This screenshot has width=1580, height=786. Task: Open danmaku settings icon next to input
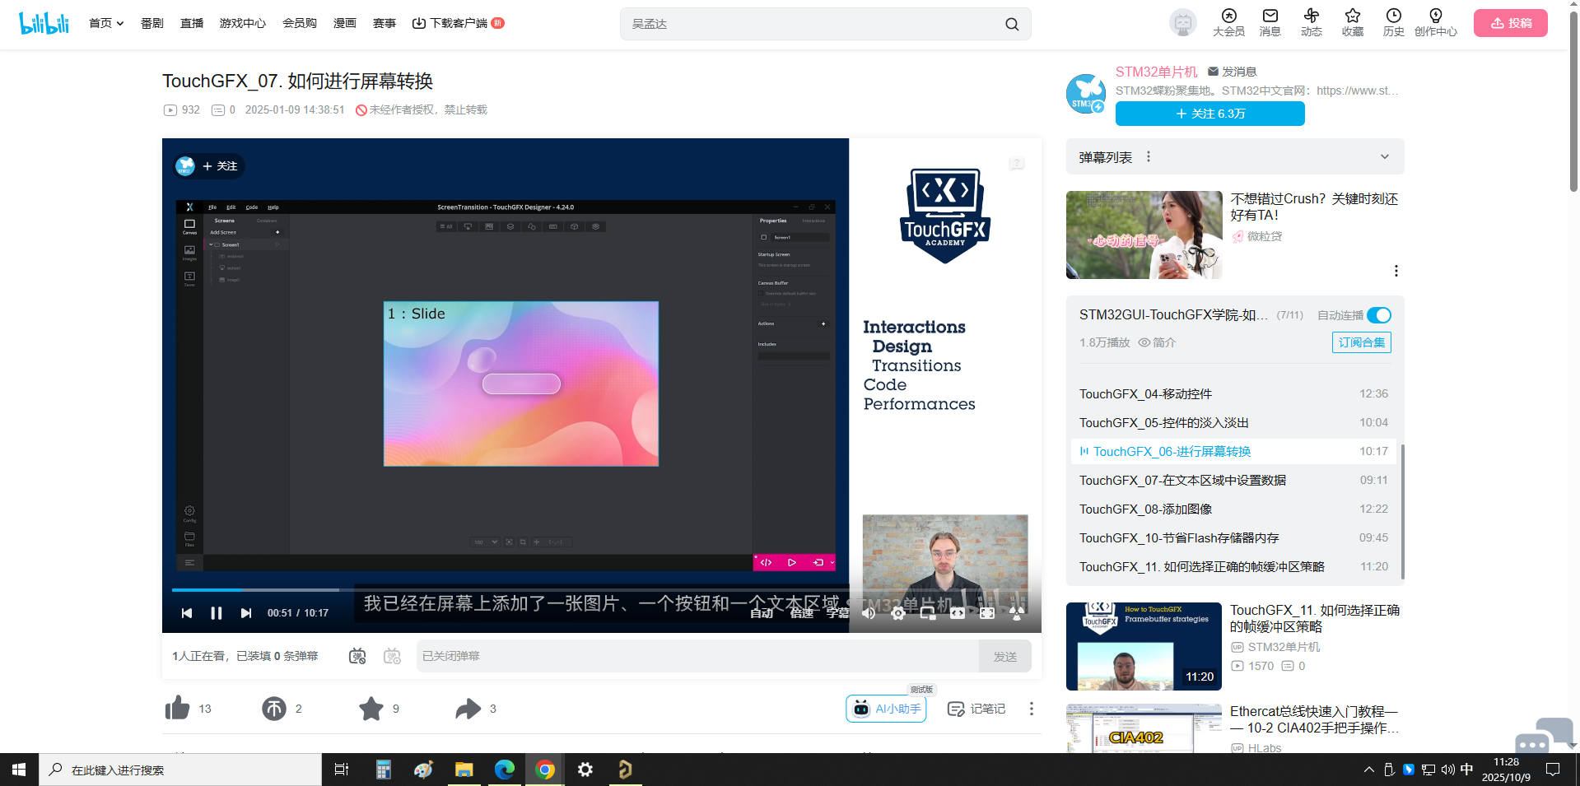click(x=392, y=656)
